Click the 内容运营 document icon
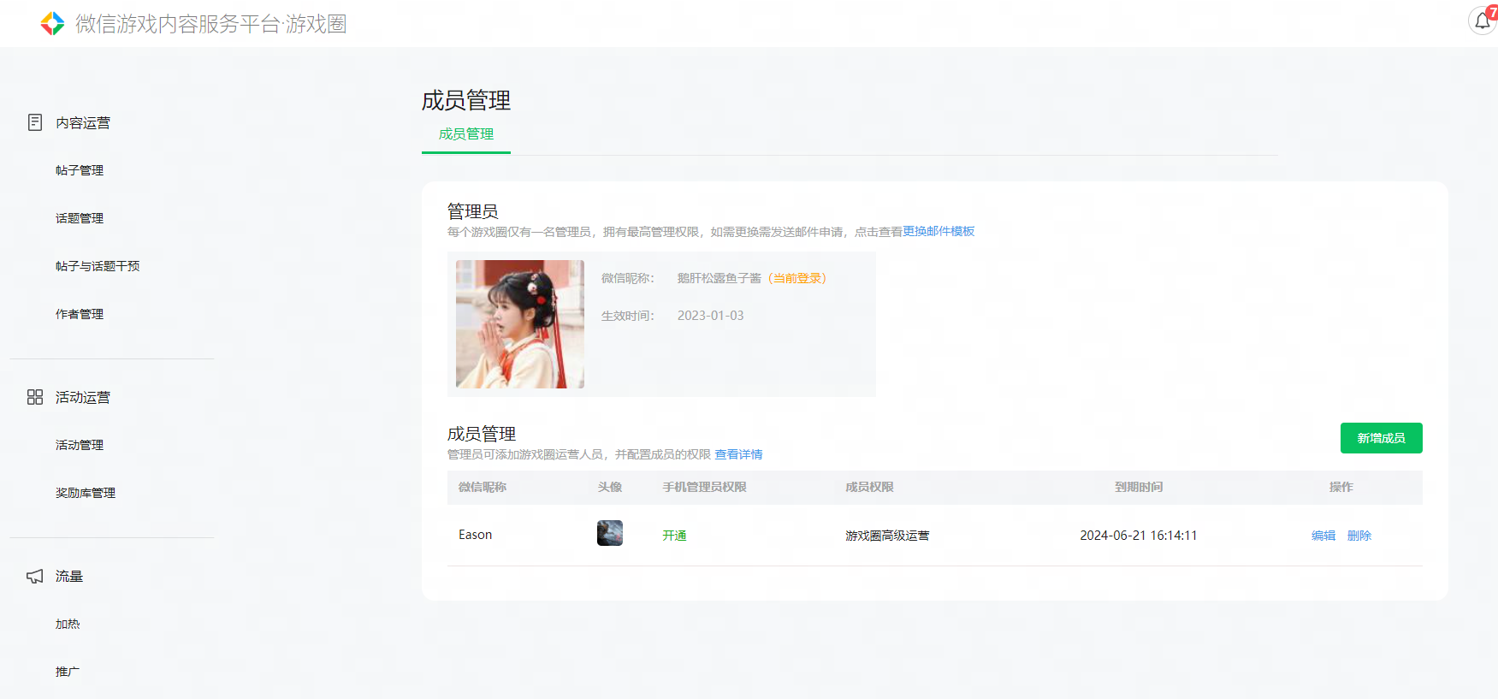 [35, 122]
